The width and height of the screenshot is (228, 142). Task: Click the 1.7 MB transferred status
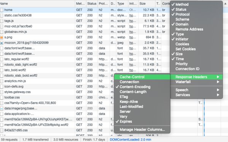pyautogui.click(x=35, y=140)
